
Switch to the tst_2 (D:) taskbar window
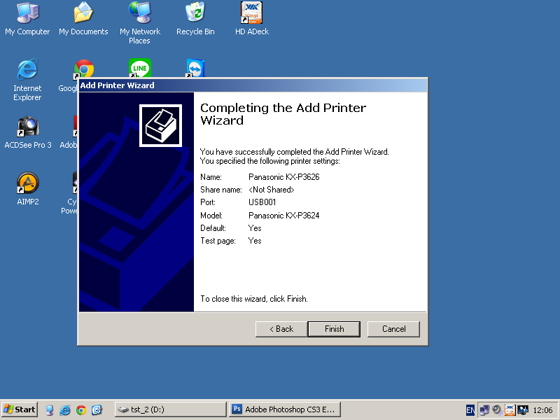[171, 409]
